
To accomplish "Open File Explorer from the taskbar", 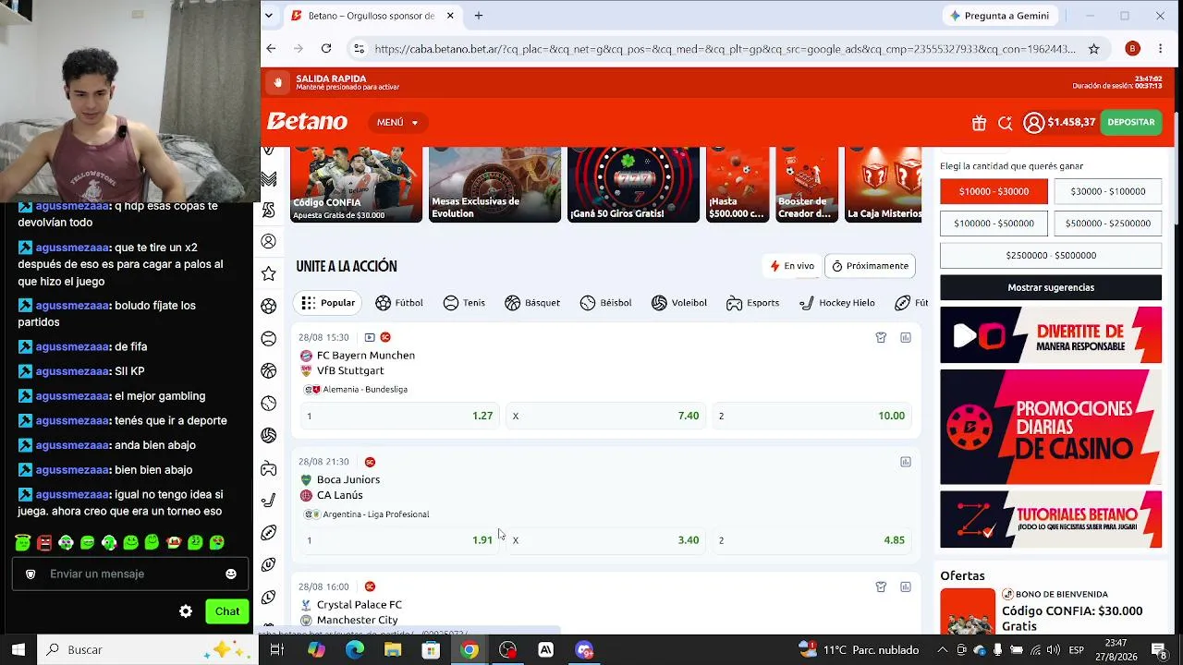I will 393,650.
